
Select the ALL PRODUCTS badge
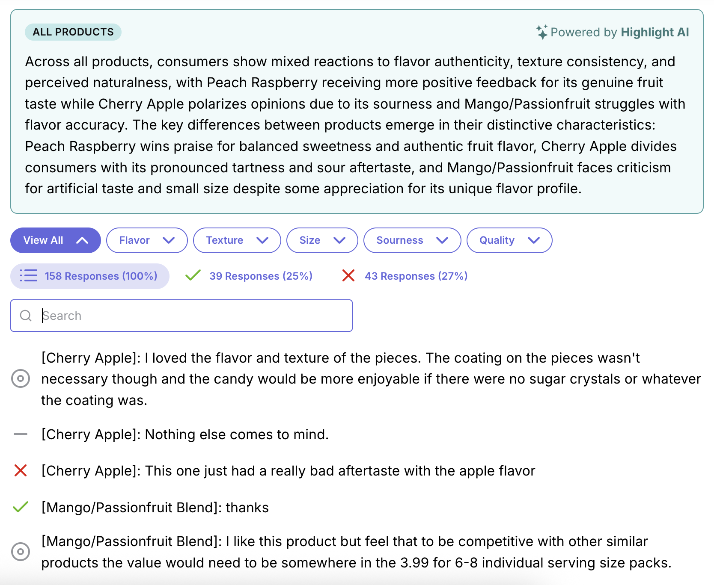[73, 32]
